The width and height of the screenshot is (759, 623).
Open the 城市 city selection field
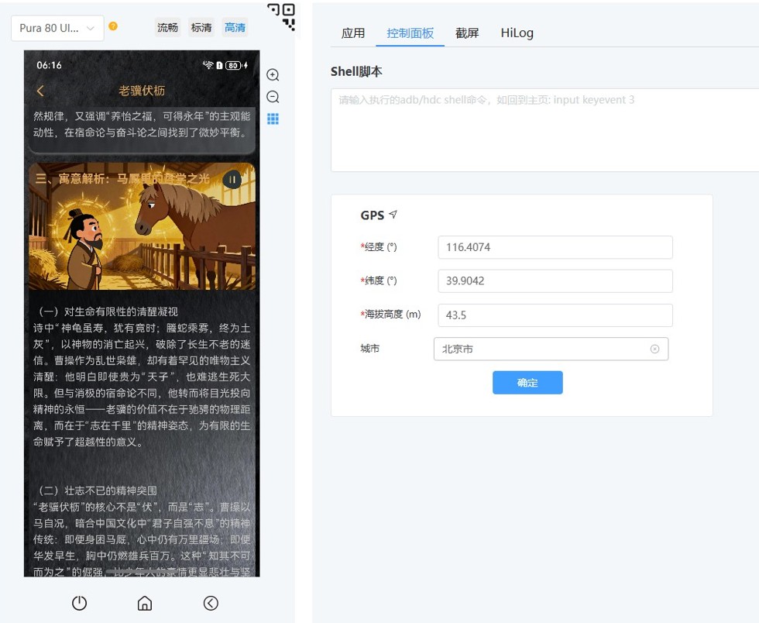coord(542,349)
